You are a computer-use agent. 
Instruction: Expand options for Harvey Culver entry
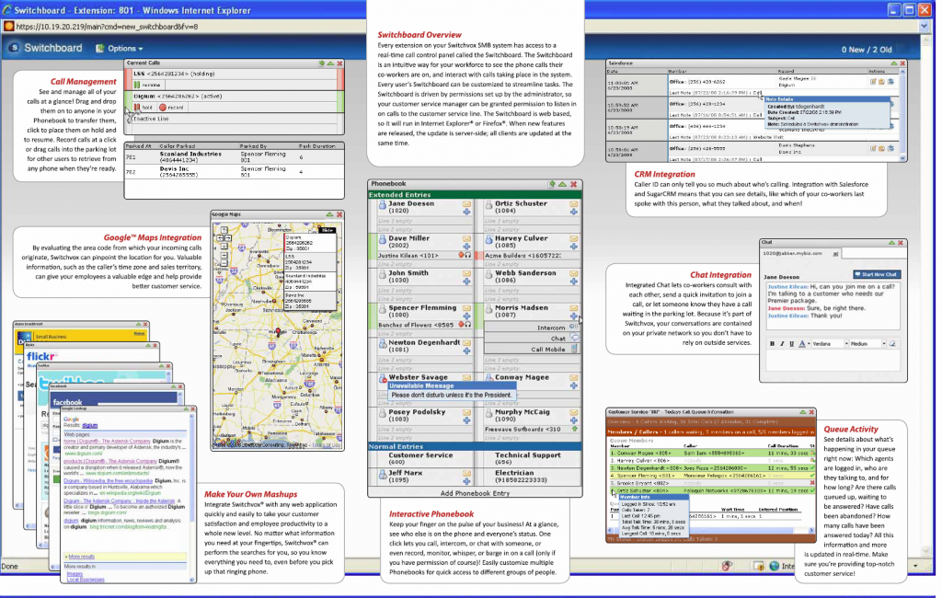574,247
